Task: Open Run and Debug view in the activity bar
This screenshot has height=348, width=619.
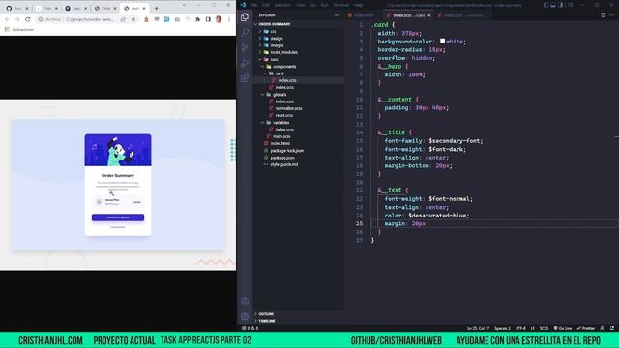Action: (x=245, y=63)
